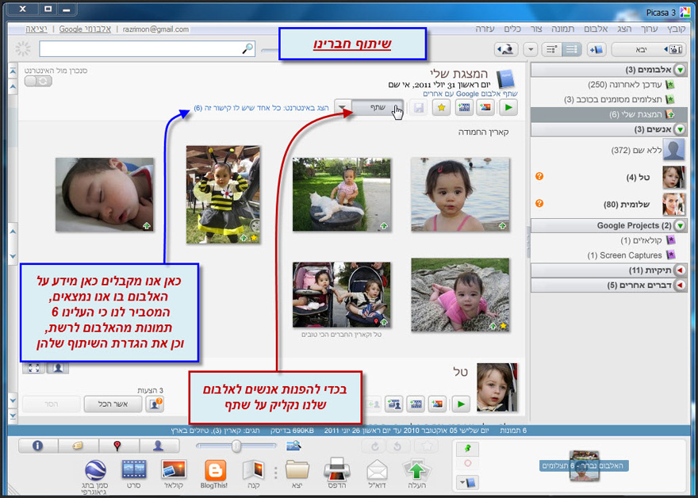Open the girl at the beach thumbnail
The image size is (698, 498).
coord(460,194)
